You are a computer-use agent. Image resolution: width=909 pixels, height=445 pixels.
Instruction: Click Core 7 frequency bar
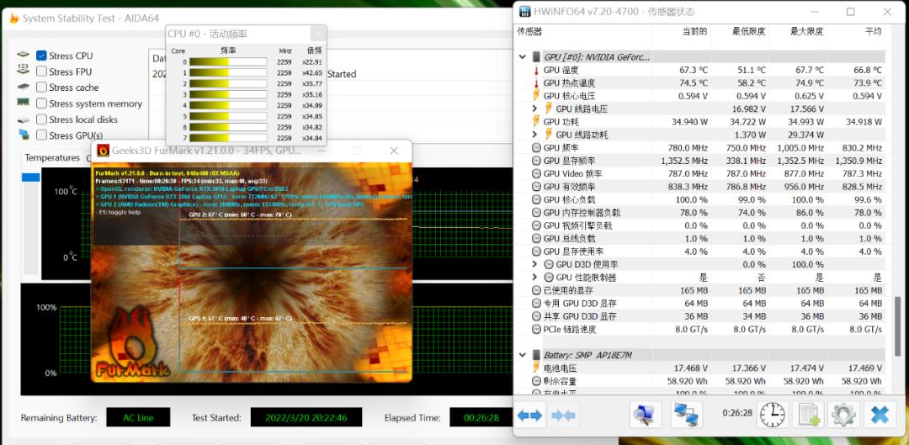(x=228, y=138)
